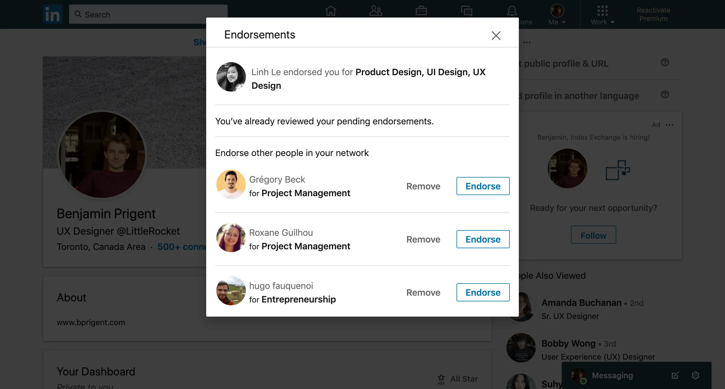Open the Jobs briefcase icon

coord(421,11)
